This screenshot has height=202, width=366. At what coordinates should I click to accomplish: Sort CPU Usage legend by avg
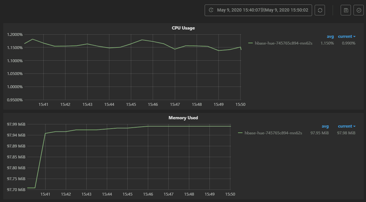[x=330, y=37]
